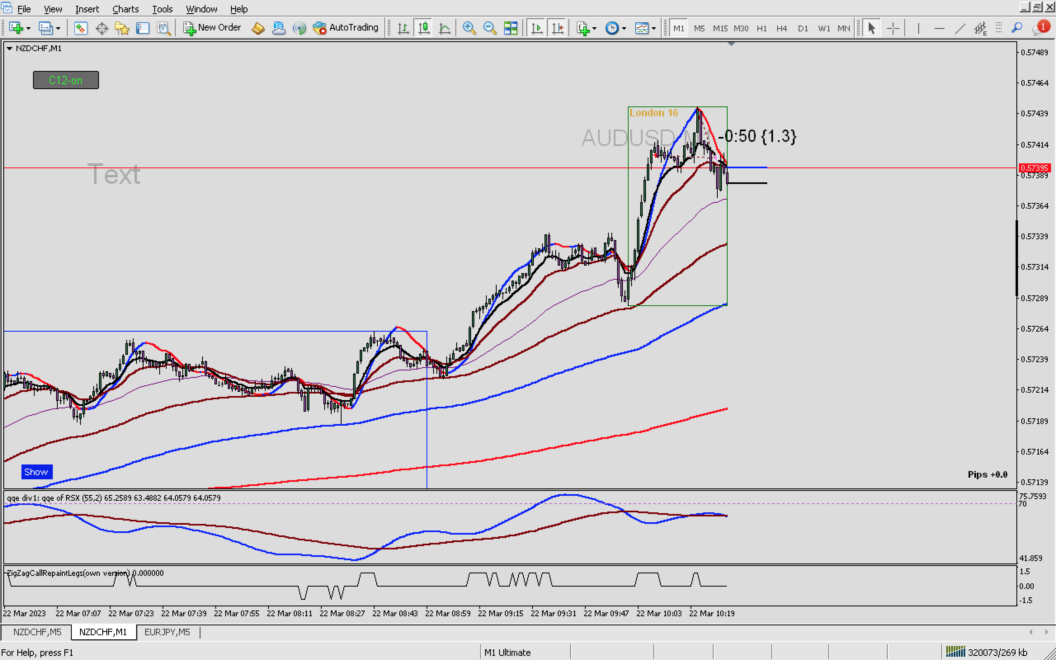Click the Zoom In magnifier icon
The height and width of the screenshot is (660, 1056).
click(469, 28)
